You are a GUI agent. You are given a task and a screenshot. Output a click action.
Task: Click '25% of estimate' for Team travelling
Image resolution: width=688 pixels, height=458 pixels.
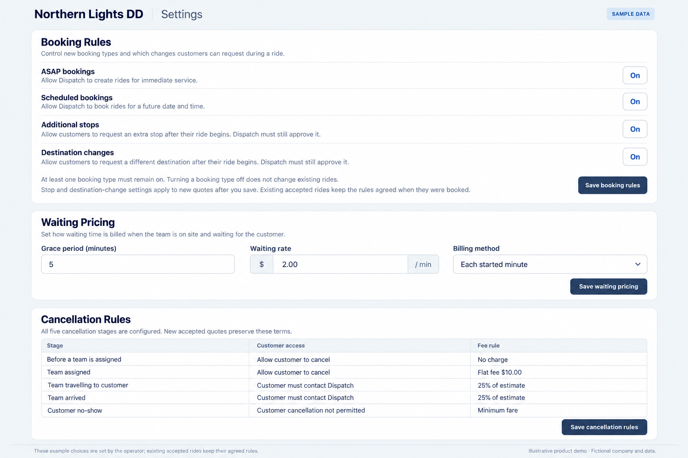[x=501, y=385]
